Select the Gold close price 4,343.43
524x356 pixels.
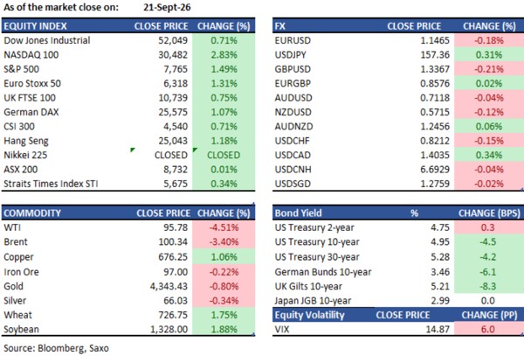coord(169,286)
